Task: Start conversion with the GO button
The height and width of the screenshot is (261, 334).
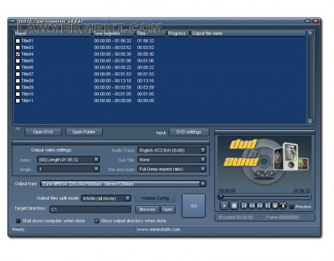Action: [194, 206]
